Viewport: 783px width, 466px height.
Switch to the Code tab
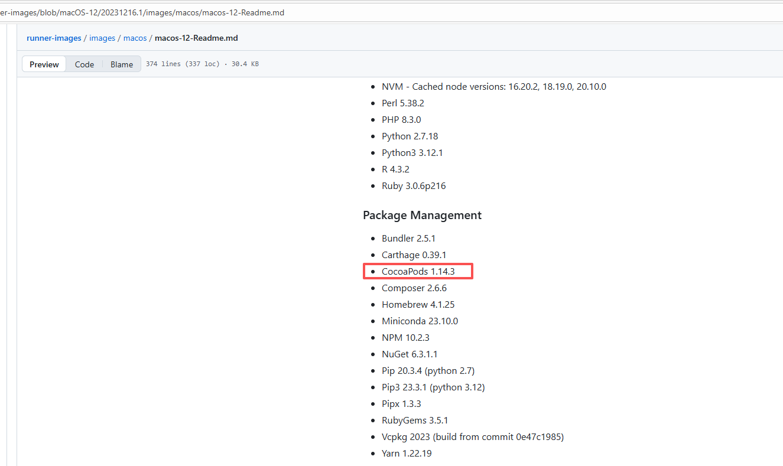tap(84, 64)
